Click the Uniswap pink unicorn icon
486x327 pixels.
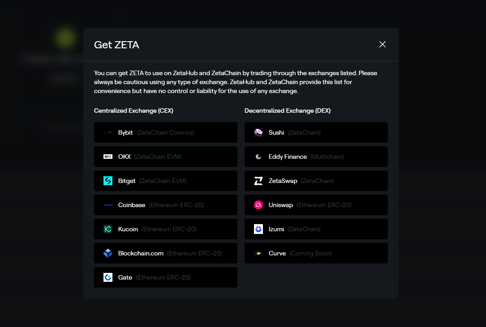258,205
